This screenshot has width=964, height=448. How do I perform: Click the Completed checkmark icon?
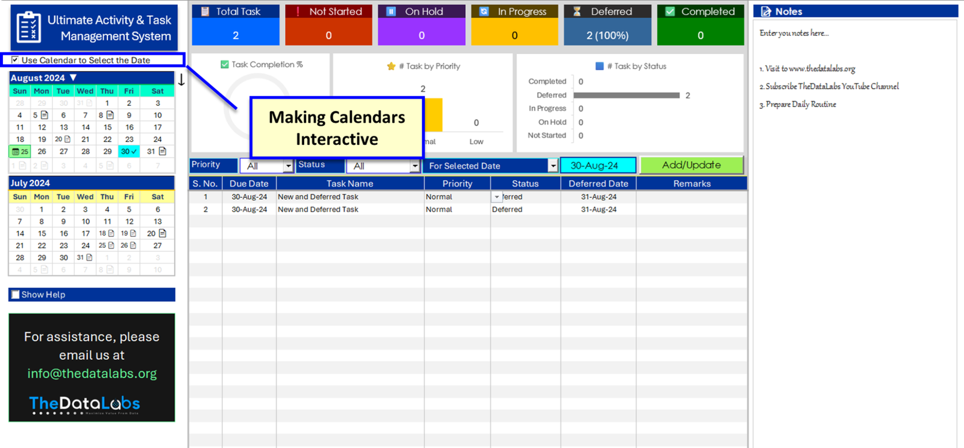pos(670,11)
